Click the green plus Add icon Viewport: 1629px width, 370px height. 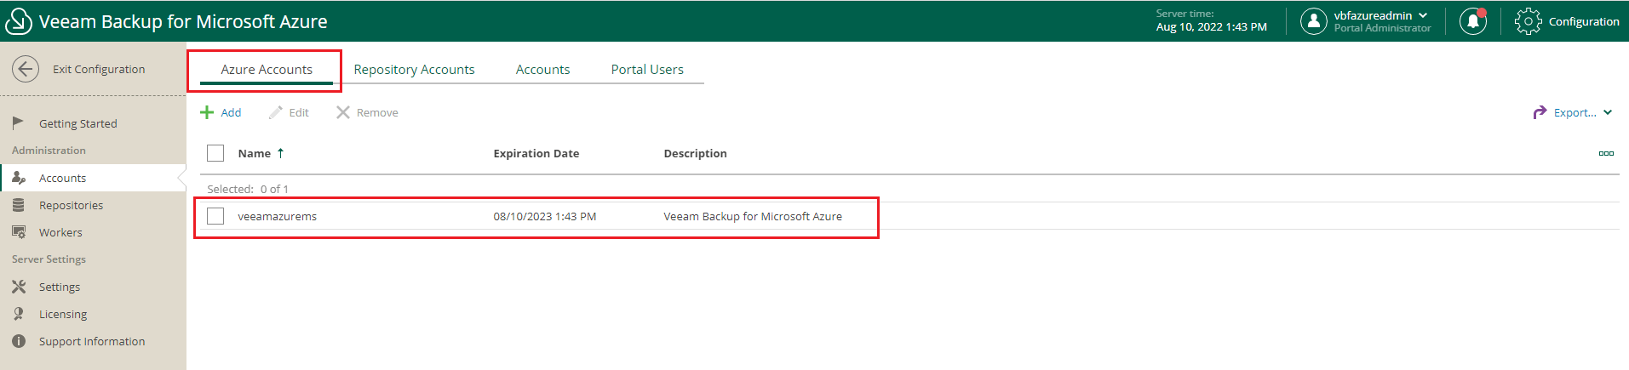click(207, 112)
